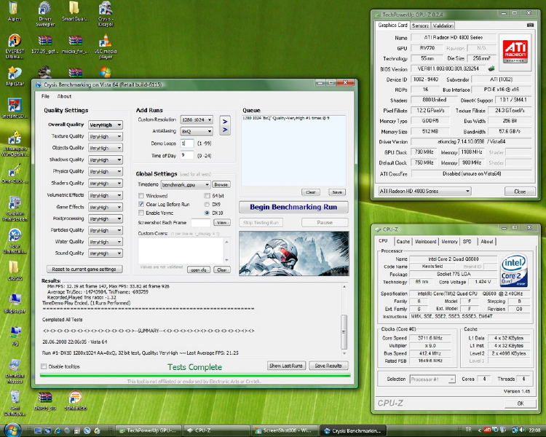
Task: Open the File menu in Crysis tool
Action: point(45,97)
